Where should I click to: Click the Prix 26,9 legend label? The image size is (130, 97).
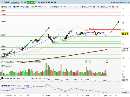click(x=6, y=7)
